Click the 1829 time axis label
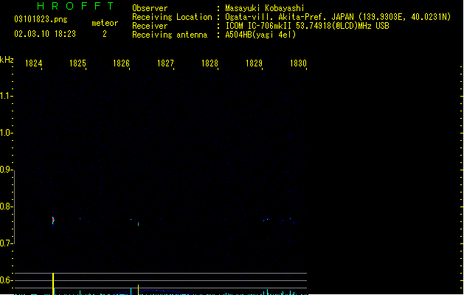Image resolution: width=464 pixels, height=295 pixels. [254, 63]
